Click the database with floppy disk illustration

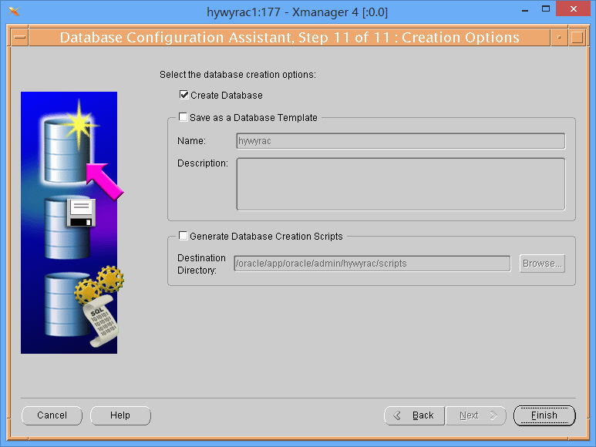(69, 227)
